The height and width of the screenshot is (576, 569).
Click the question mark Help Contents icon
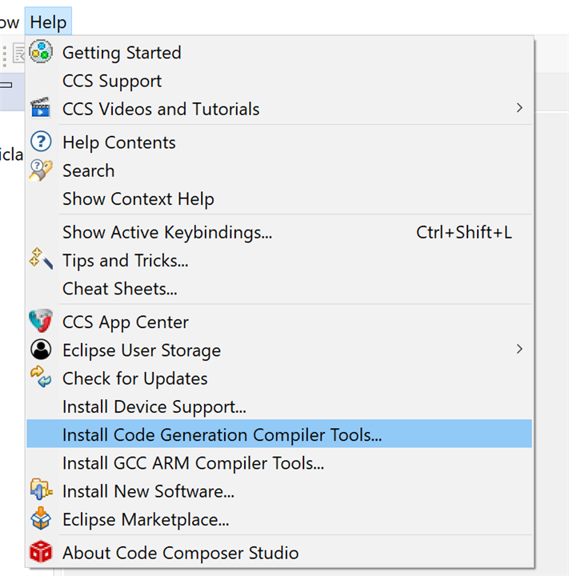click(41, 142)
